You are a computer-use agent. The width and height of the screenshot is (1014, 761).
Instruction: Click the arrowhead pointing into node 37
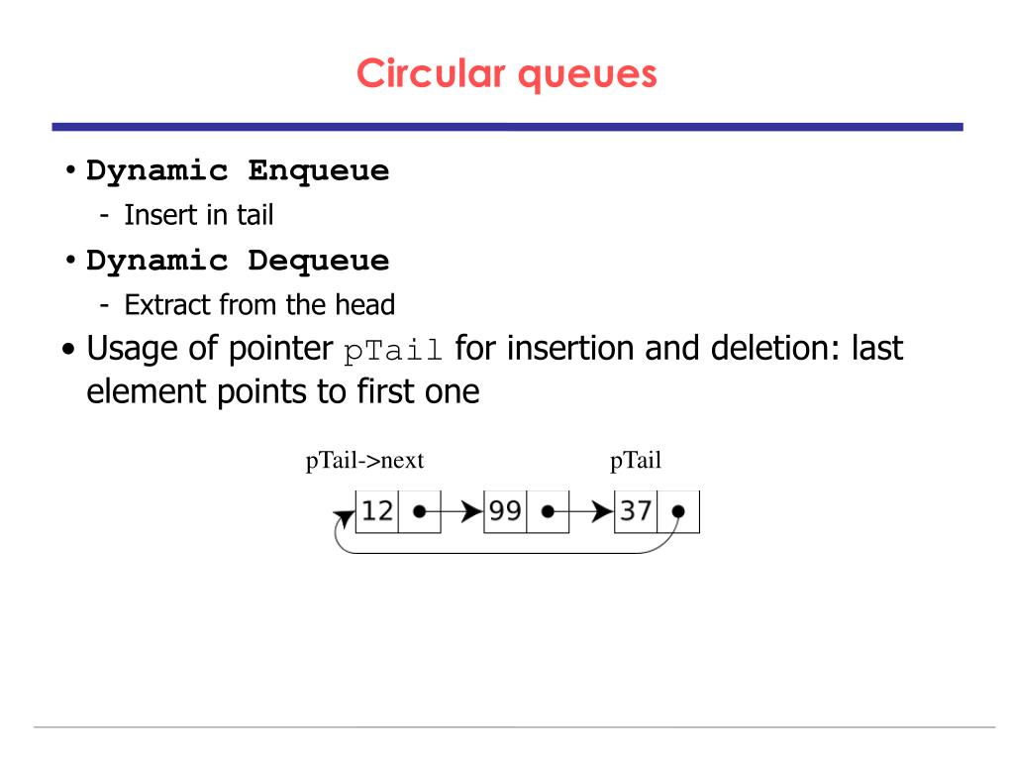point(602,512)
